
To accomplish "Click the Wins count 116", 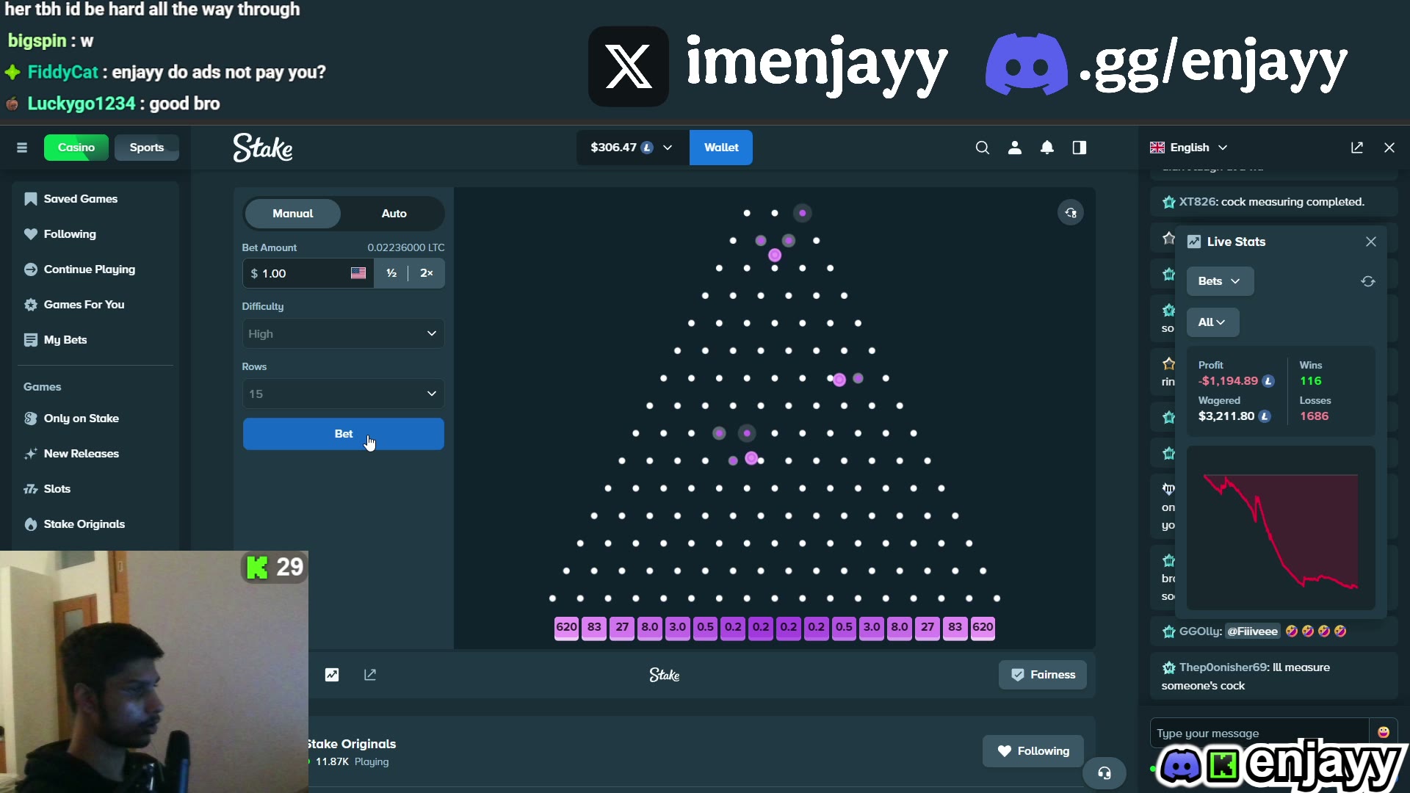I will pyautogui.click(x=1310, y=381).
